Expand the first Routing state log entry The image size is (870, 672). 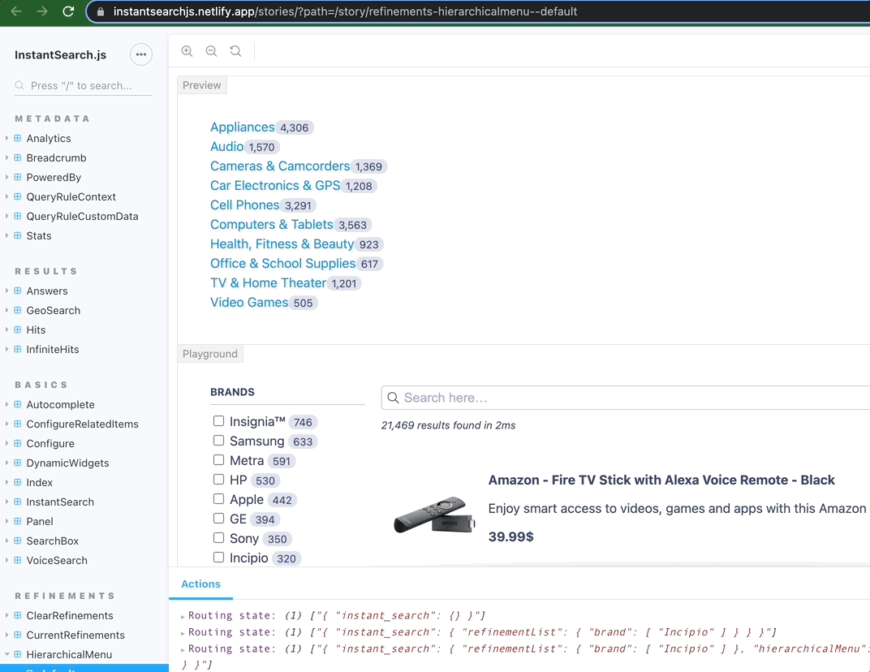click(183, 617)
